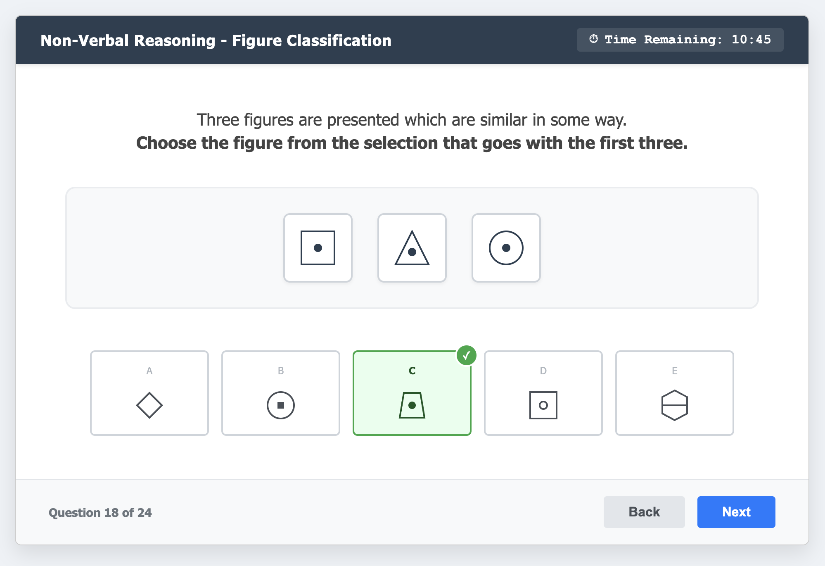Click the Question 18 of 24 indicator
The width and height of the screenshot is (825, 566).
[100, 513]
